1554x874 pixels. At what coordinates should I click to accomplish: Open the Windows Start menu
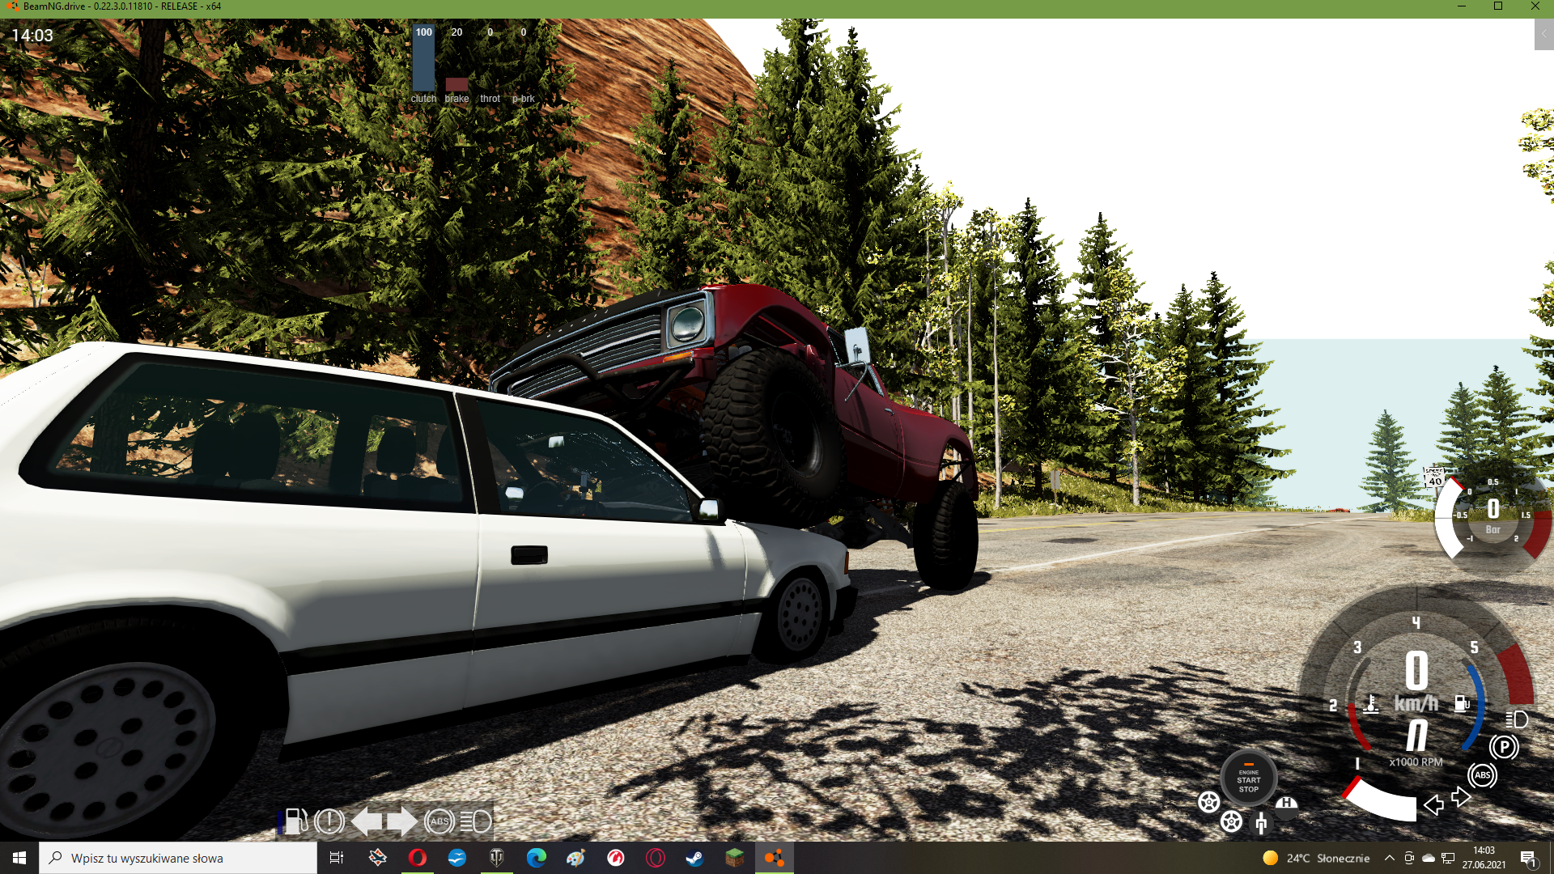(19, 858)
